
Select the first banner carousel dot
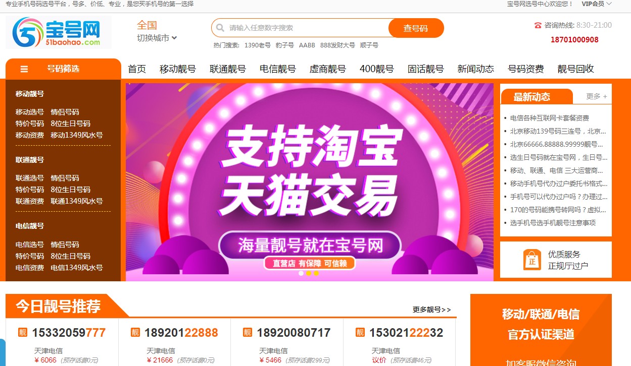click(301, 273)
